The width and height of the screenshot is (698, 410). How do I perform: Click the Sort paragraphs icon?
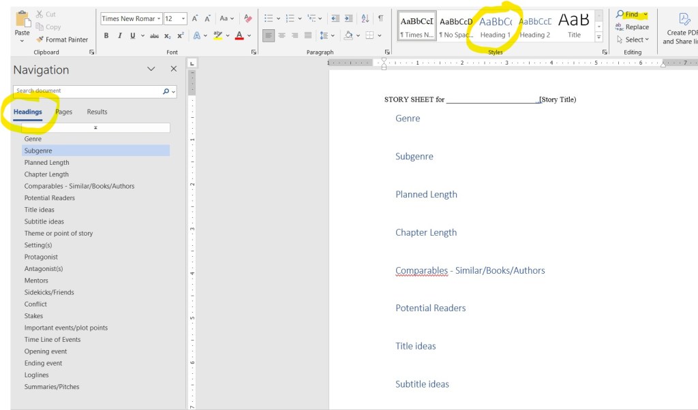coord(365,18)
